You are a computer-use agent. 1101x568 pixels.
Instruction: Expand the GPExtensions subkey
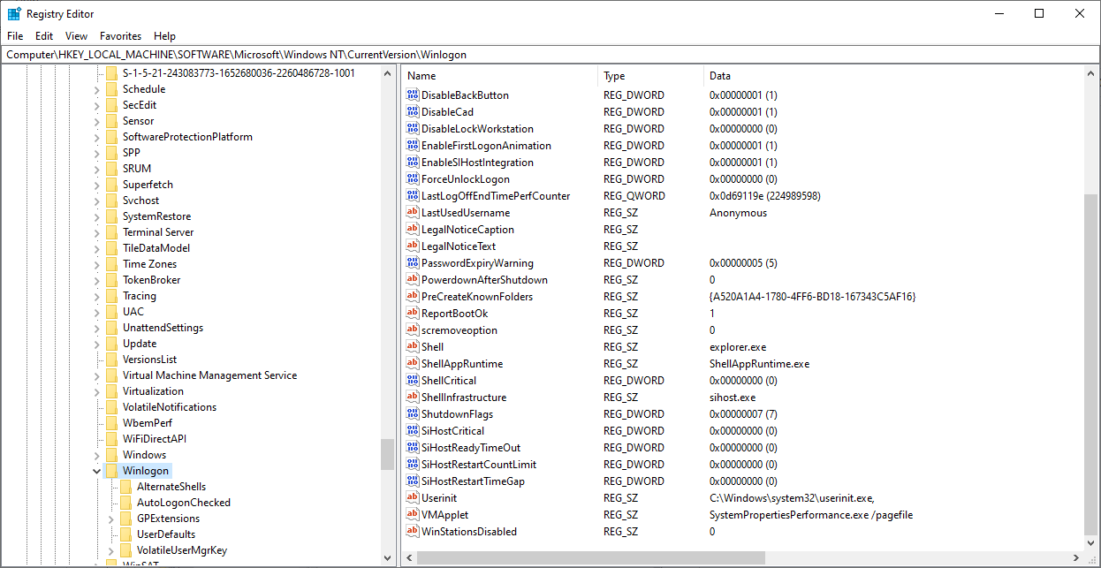click(x=110, y=519)
